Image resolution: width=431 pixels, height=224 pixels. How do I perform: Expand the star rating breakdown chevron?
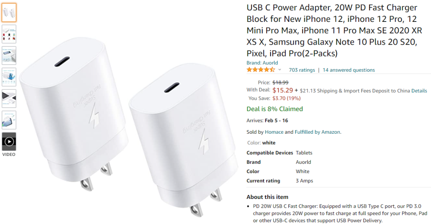279,70
